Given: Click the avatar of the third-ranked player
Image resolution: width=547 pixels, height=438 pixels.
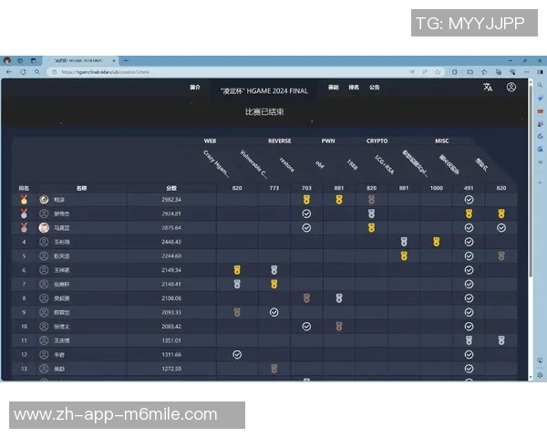Looking at the screenshot, I should click(43, 227).
